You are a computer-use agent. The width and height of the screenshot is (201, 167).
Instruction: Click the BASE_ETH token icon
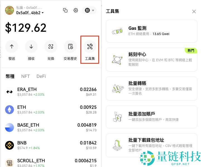point(9,127)
